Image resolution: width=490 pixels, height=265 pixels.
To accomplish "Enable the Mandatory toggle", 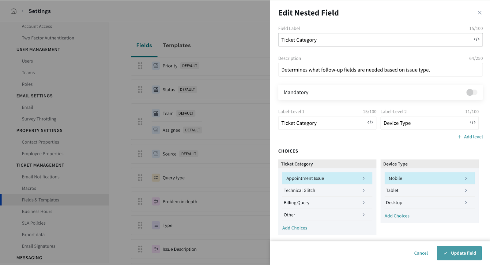I will click(472, 92).
